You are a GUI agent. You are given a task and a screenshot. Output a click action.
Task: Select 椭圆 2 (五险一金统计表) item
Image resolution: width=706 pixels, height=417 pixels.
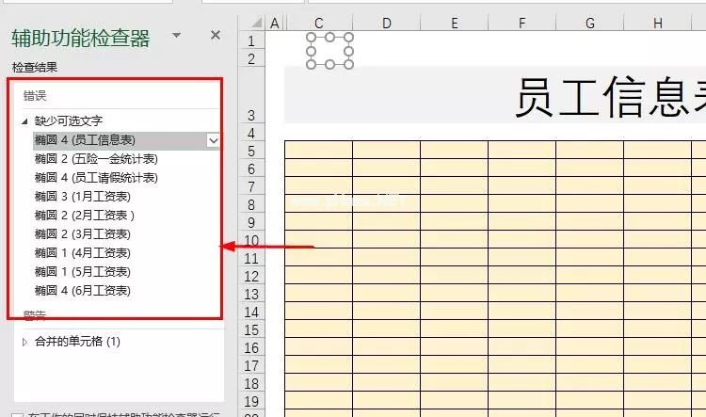click(96, 159)
